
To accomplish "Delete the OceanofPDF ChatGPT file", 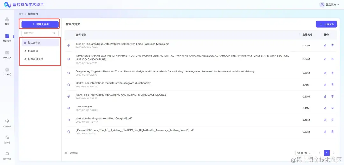I will coord(332,132).
